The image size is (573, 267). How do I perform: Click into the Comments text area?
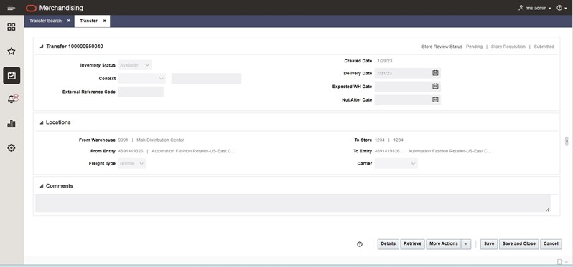[x=293, y=203]
